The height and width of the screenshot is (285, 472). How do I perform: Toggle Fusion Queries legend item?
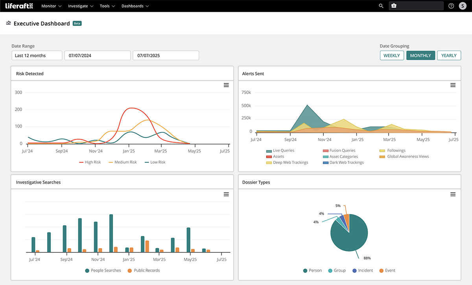tap(339, 150)
